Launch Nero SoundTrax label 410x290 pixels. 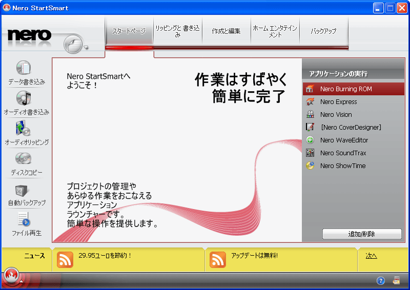coord(343,153)
